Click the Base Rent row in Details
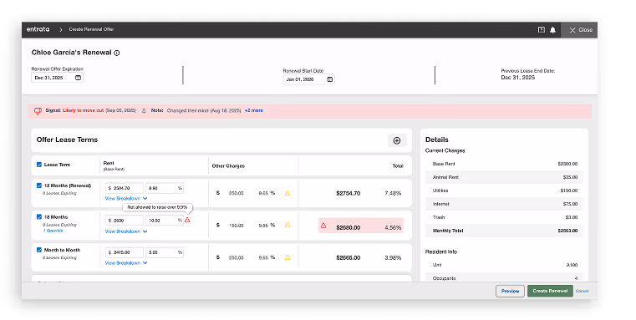 [504, 164]
